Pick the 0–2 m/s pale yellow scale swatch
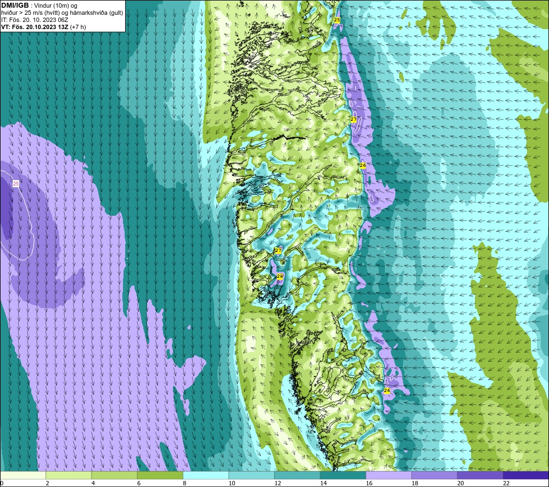Screen dimensions: 549x487 23,475
